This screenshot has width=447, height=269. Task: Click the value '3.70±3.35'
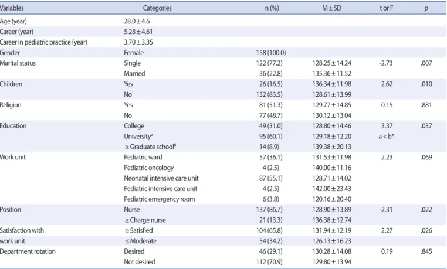click(x=138, y=42)
